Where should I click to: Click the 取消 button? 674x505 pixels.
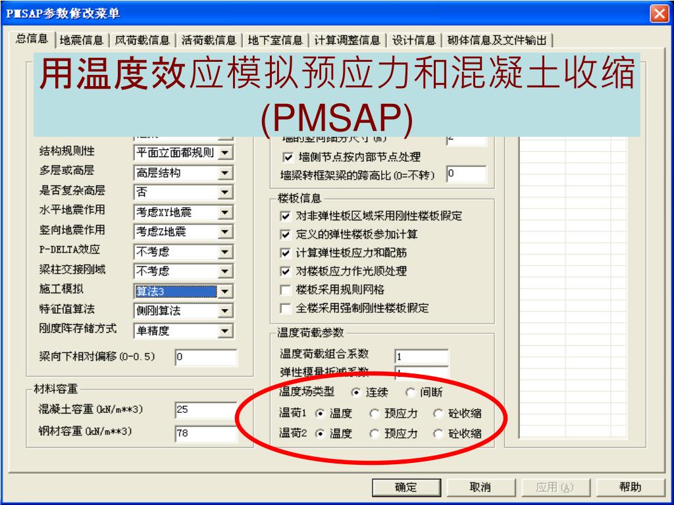point(480,487)
